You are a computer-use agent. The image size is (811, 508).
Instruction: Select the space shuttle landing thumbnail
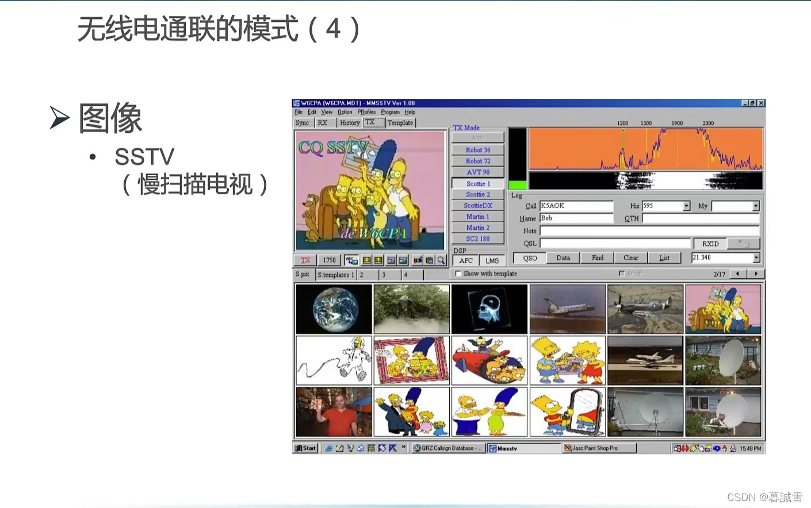[x=568, y=309]
